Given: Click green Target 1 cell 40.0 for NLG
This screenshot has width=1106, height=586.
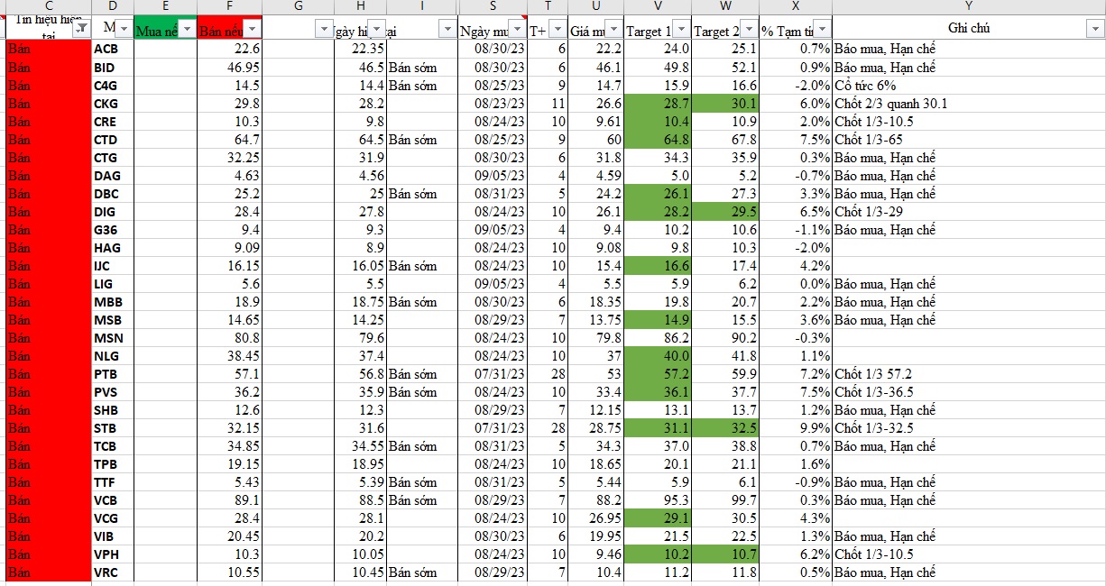Looking at the screenshot, I should coord(658,356).
